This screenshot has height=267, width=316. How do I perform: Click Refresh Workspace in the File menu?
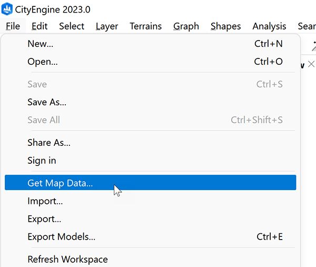pyautogui.click(x=67, y=259)
